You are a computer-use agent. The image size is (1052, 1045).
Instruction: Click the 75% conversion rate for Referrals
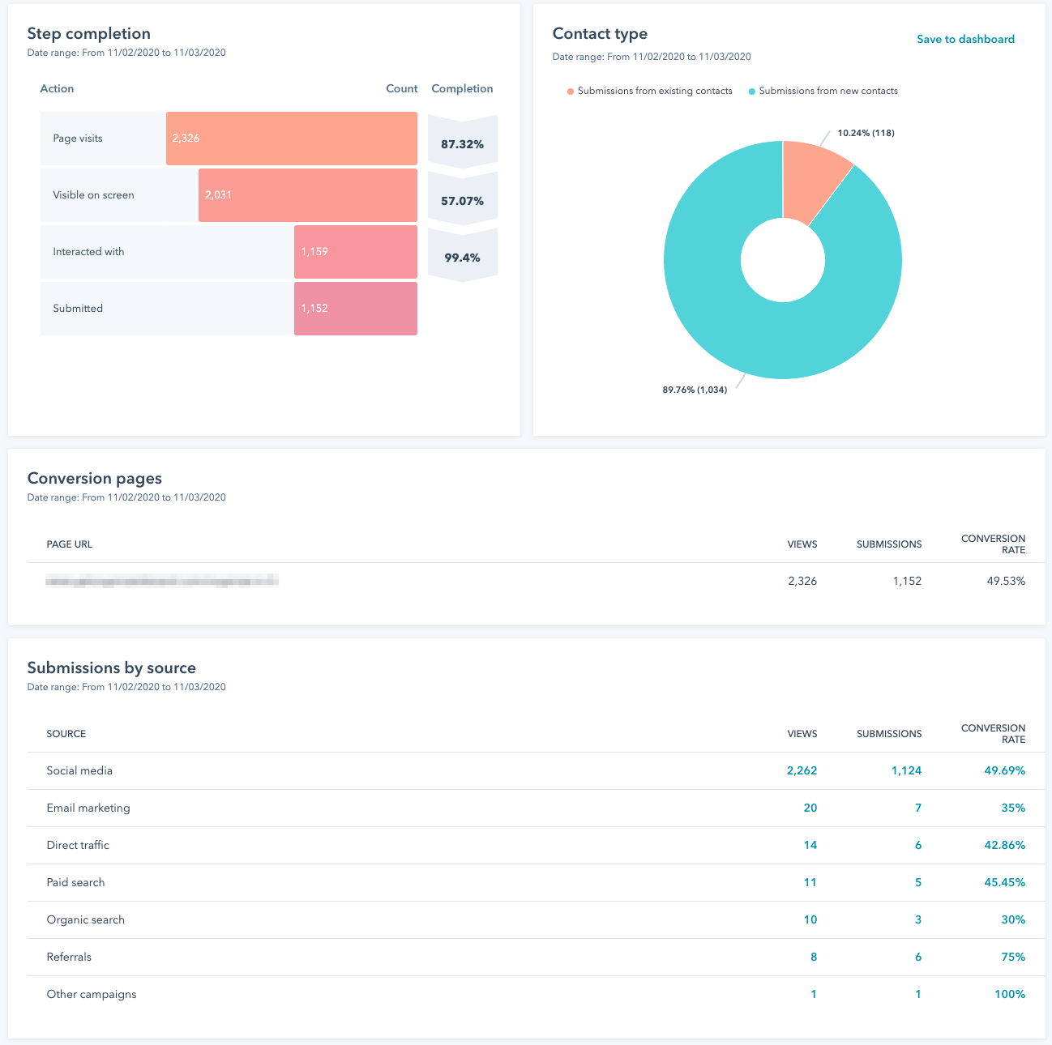click(x=1011, y=957)
